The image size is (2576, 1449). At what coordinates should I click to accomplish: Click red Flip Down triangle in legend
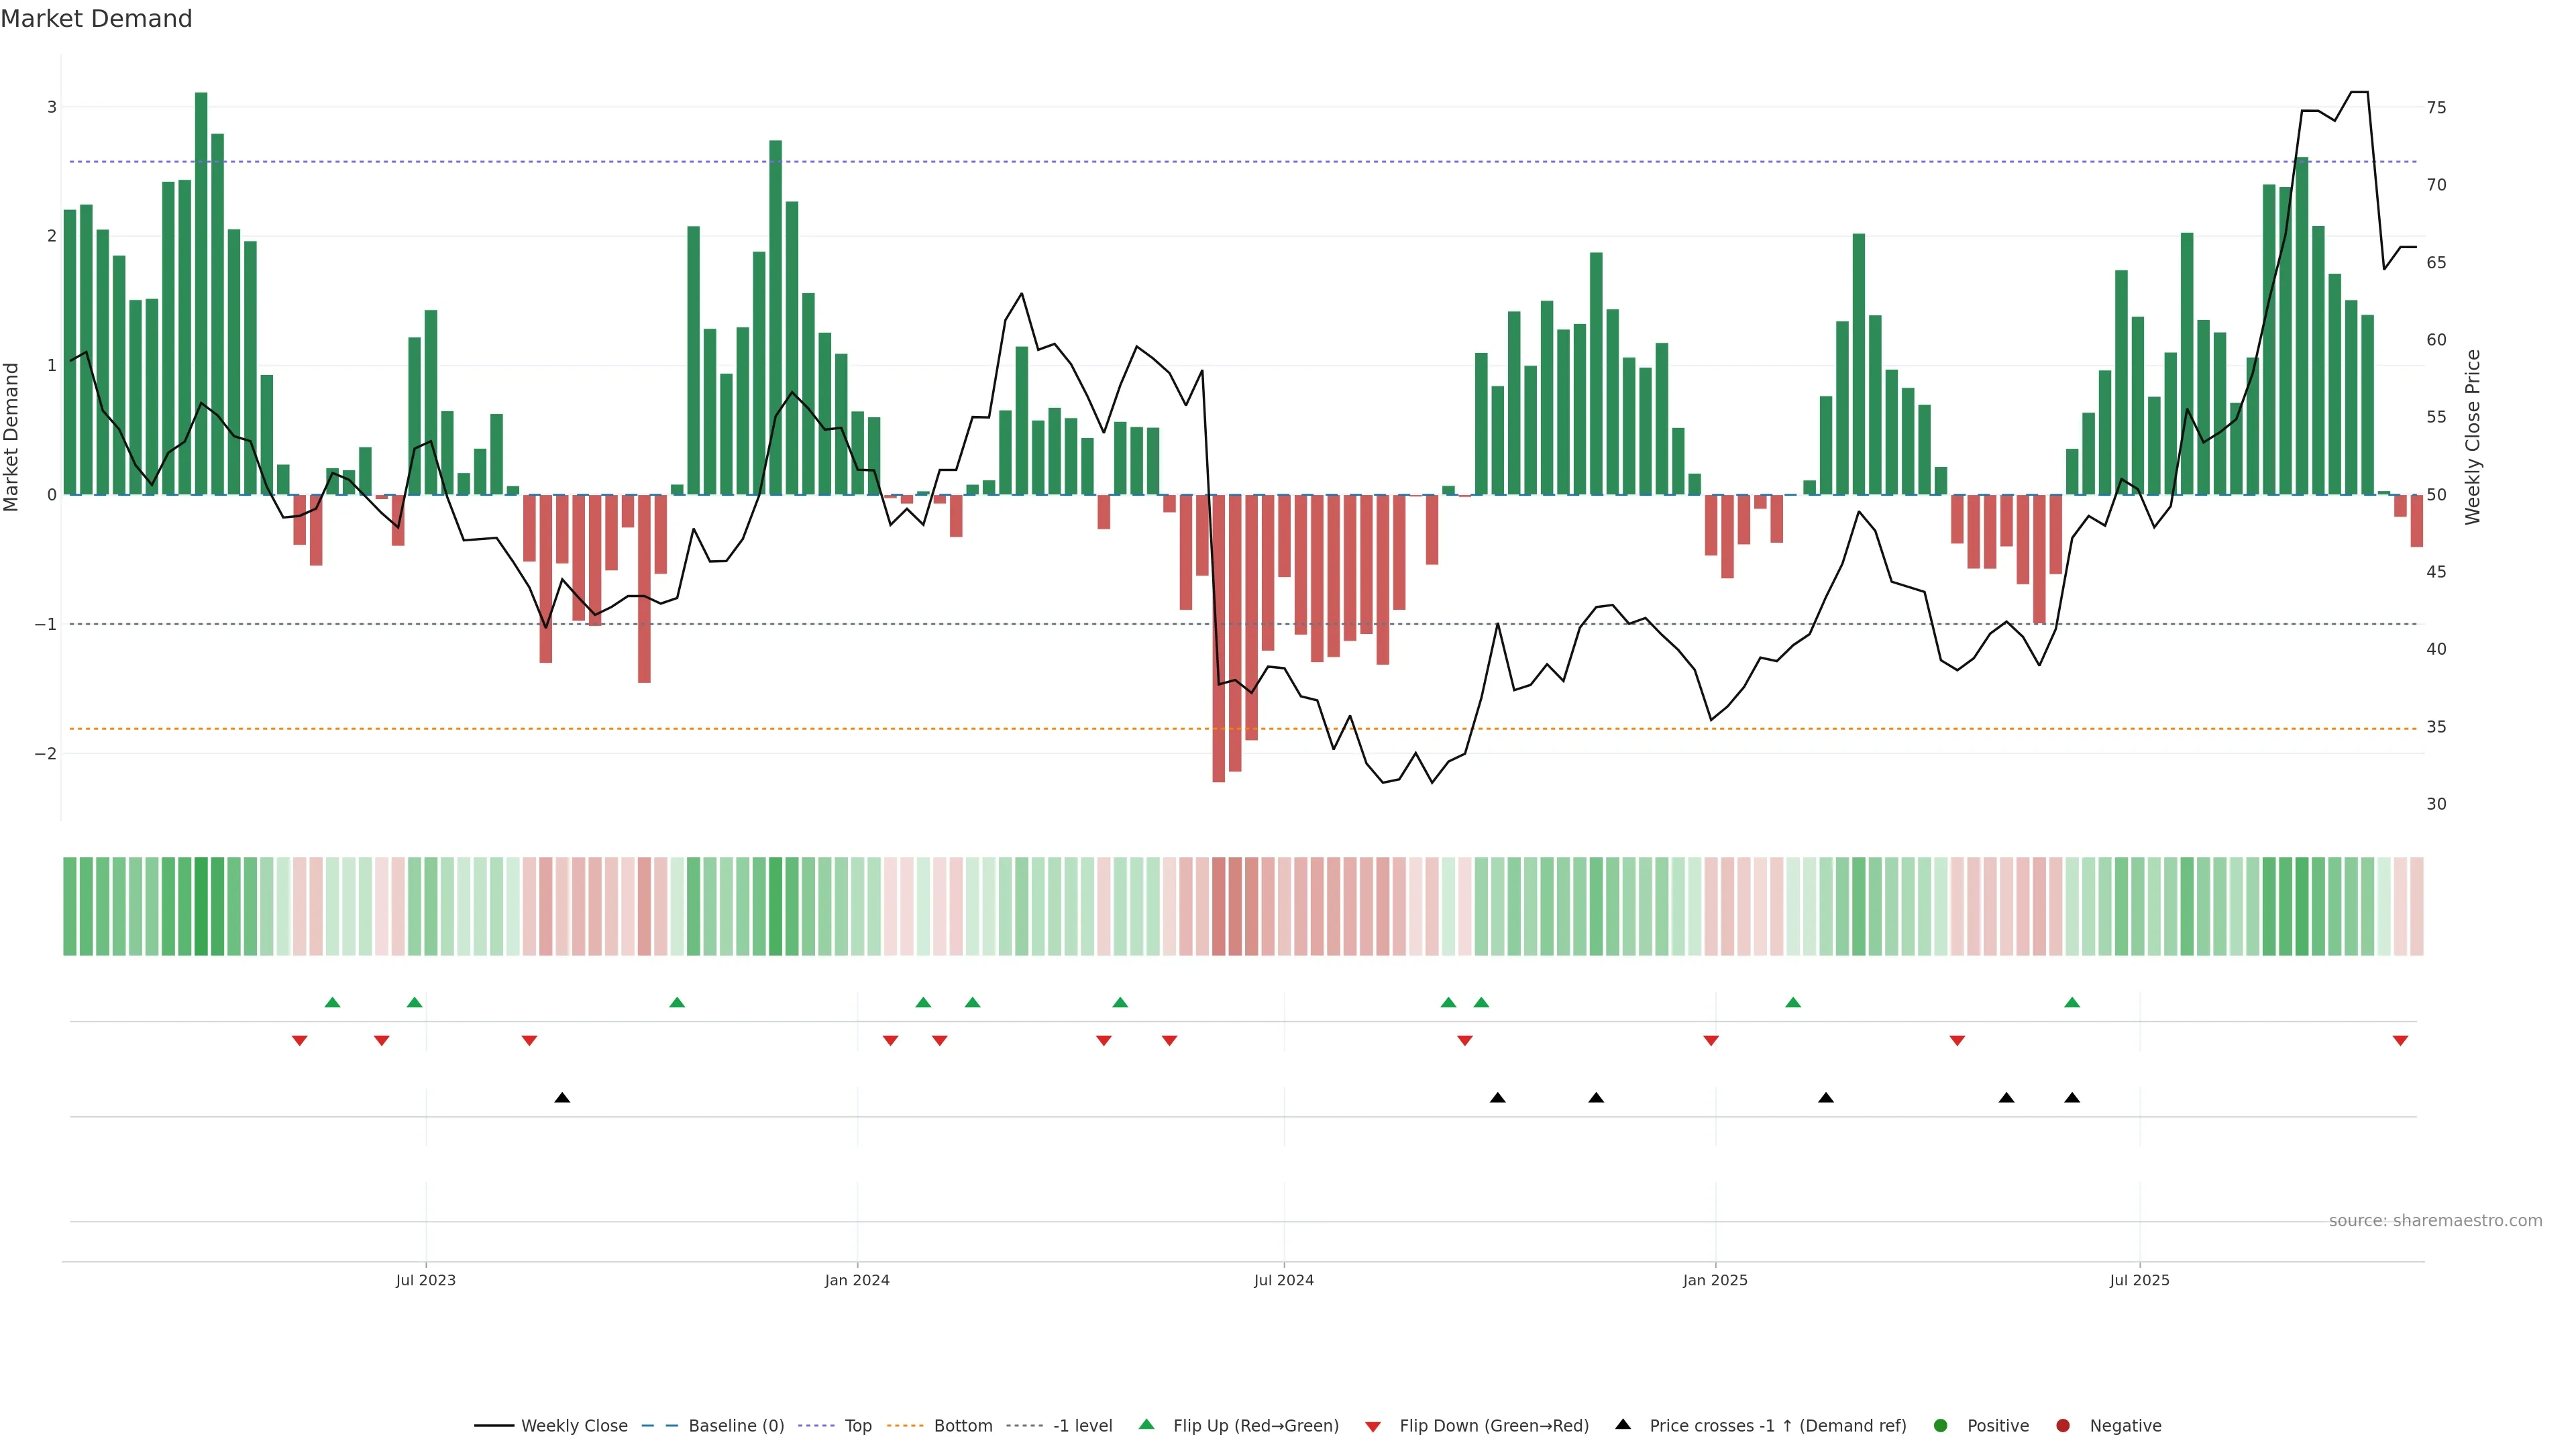pos(1373,1426)
